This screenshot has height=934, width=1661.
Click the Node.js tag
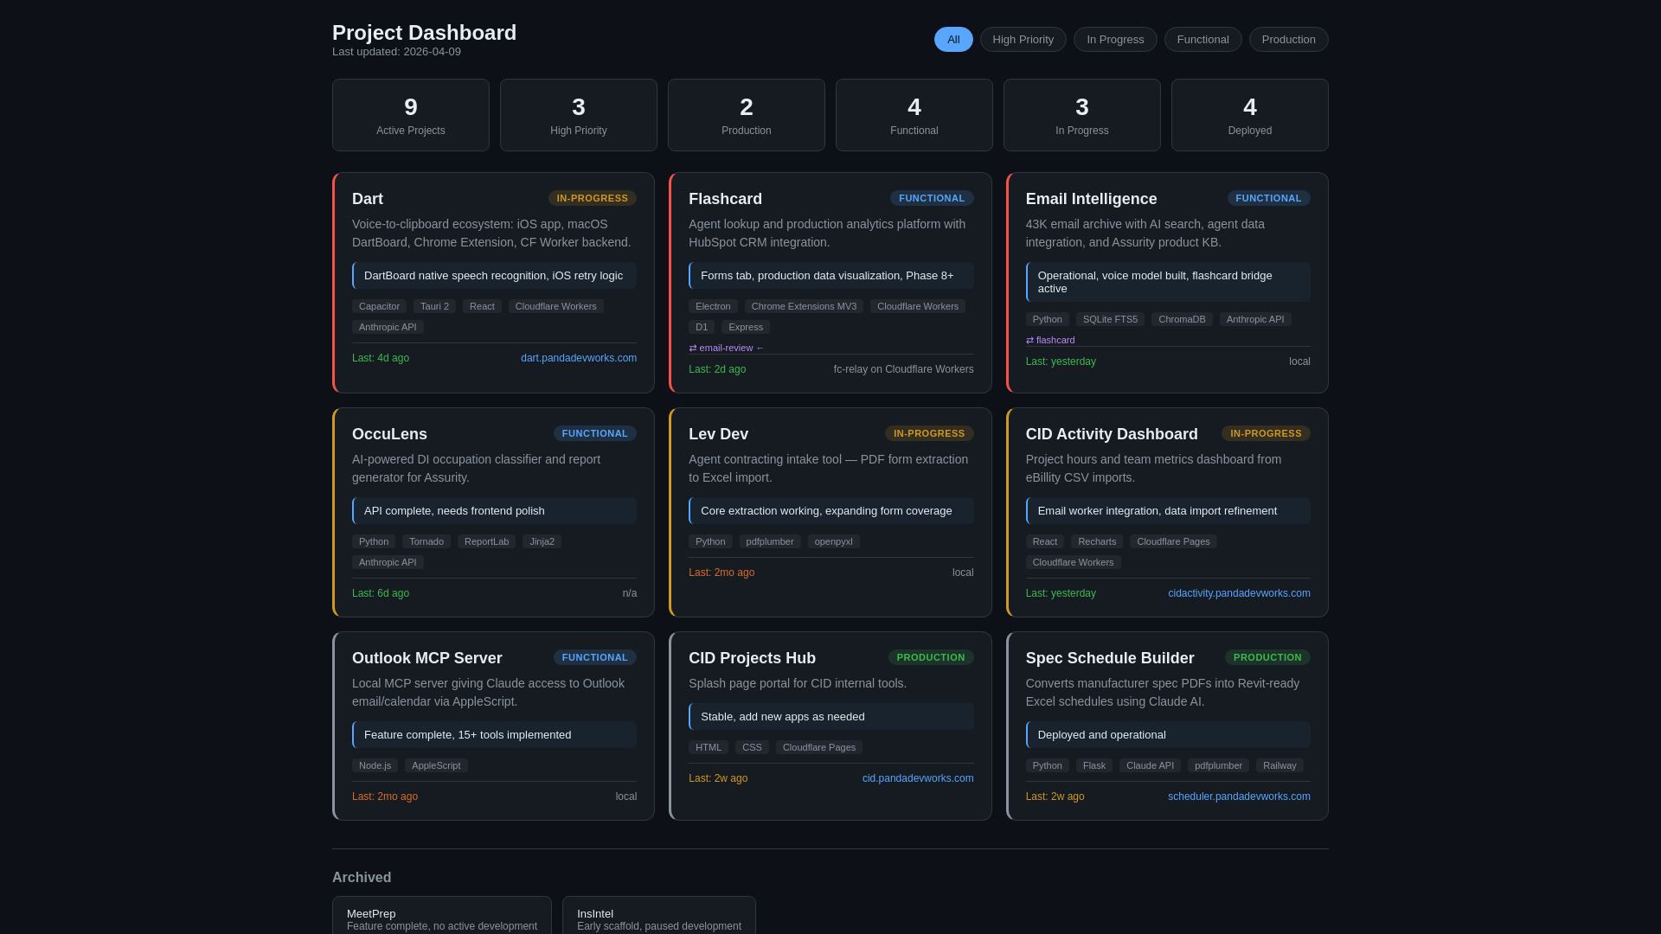375,765
